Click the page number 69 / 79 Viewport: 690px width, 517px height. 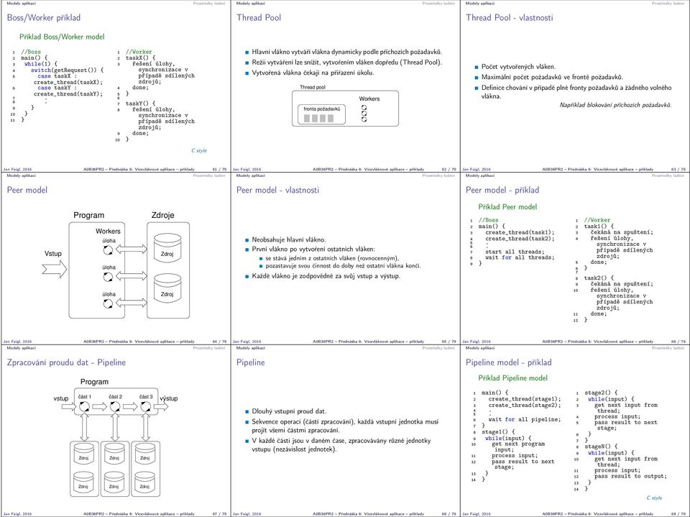(678, 514)
